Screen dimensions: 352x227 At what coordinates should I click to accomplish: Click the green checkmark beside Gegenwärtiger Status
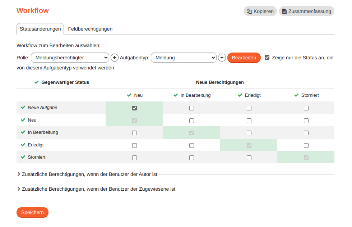pos(36,82)
